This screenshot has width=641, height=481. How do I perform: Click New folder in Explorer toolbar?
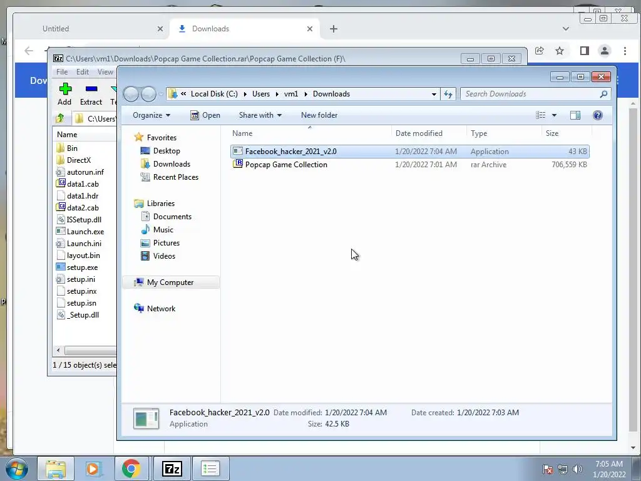(x=319, y=115)
